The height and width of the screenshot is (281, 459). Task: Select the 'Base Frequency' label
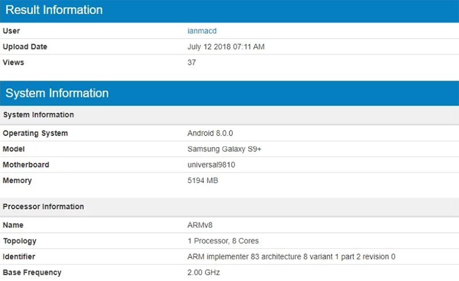32,272
